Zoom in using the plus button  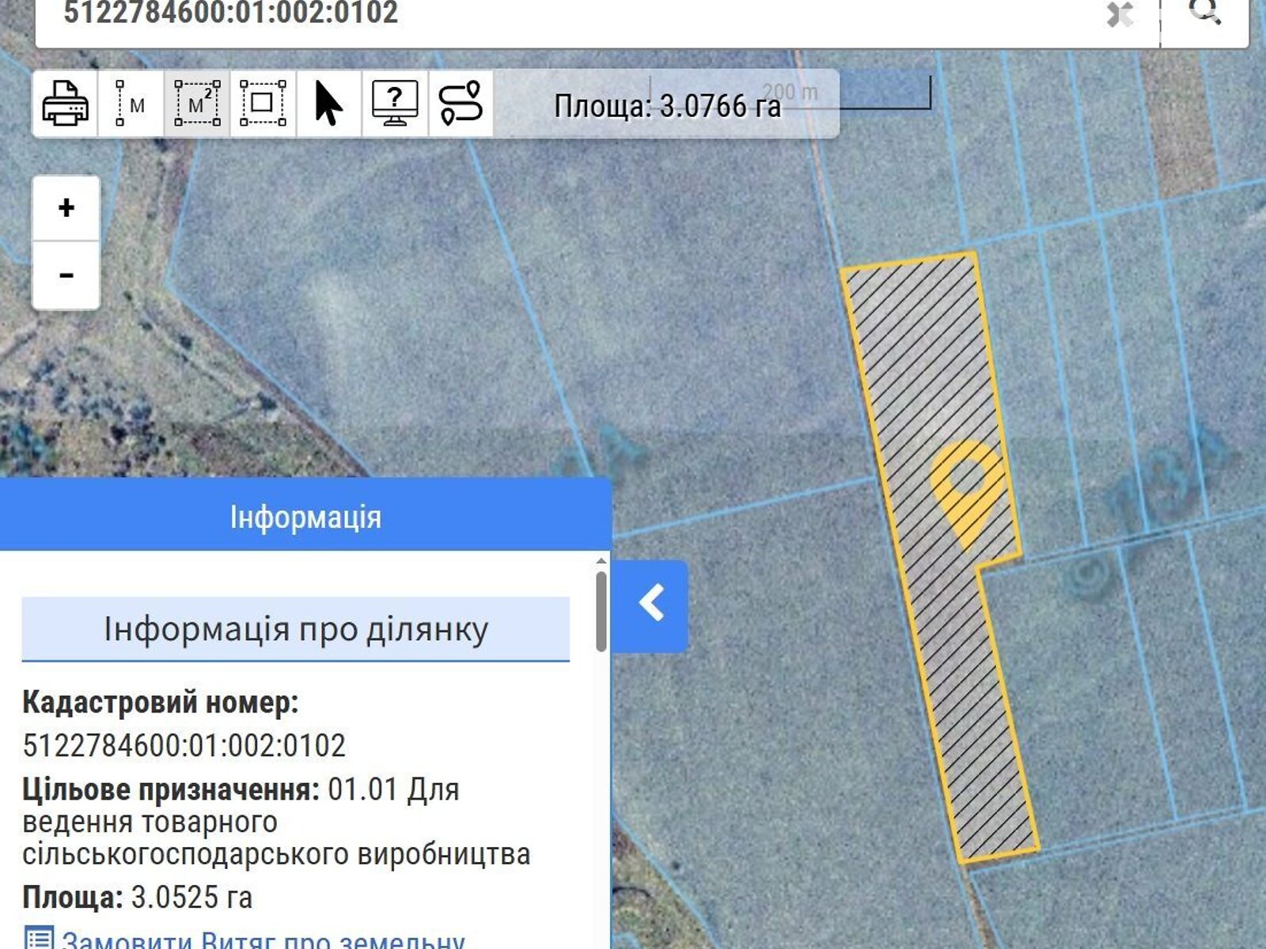(65, 207)
